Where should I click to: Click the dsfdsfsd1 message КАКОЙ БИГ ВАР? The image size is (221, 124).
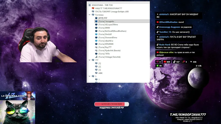click(179, 16)
